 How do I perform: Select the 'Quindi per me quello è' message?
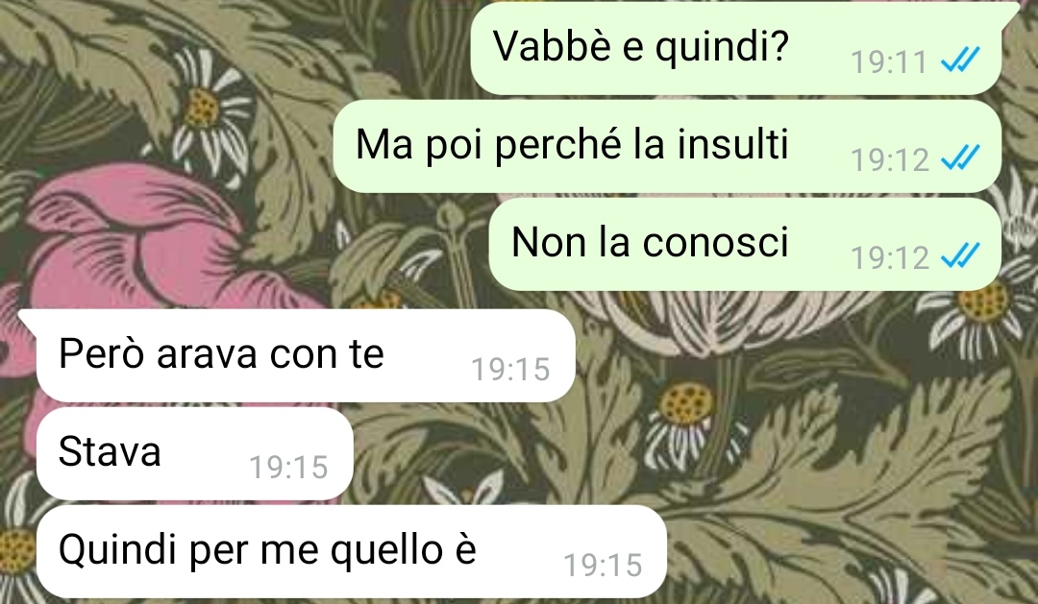tap(352, 551)
